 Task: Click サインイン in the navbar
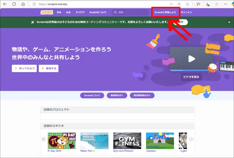pyautogui.click(x=187, y=12)
